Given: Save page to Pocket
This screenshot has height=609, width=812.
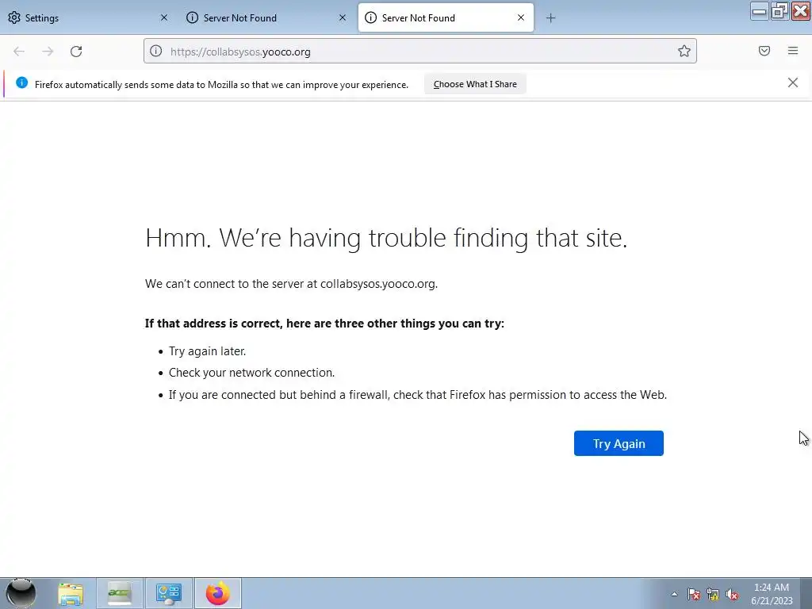Looking at the screenshot, I should tap(764, 51).
